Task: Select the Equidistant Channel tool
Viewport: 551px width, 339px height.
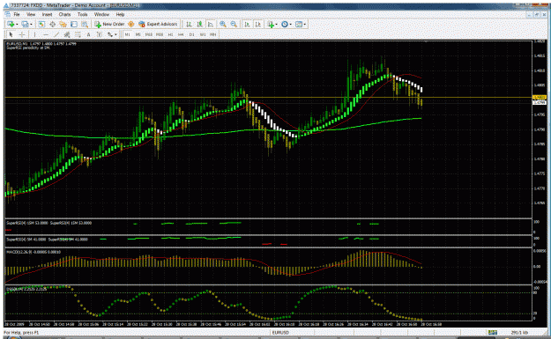Action: point(67,34)
